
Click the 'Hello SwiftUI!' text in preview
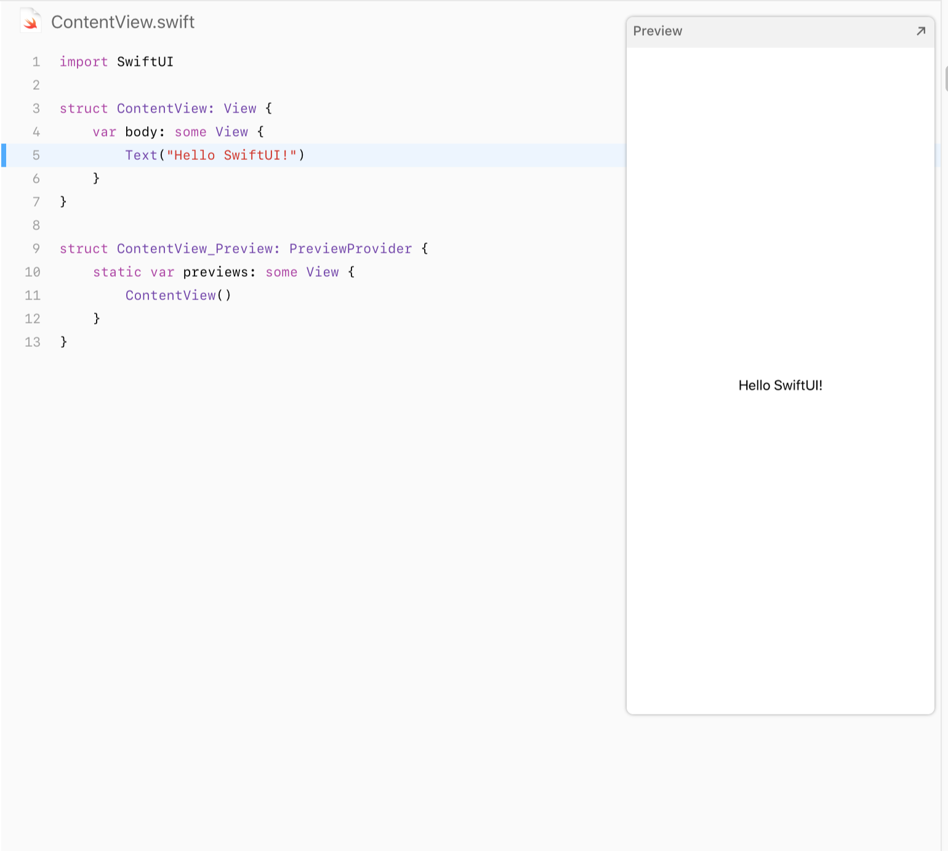[780, 386]
